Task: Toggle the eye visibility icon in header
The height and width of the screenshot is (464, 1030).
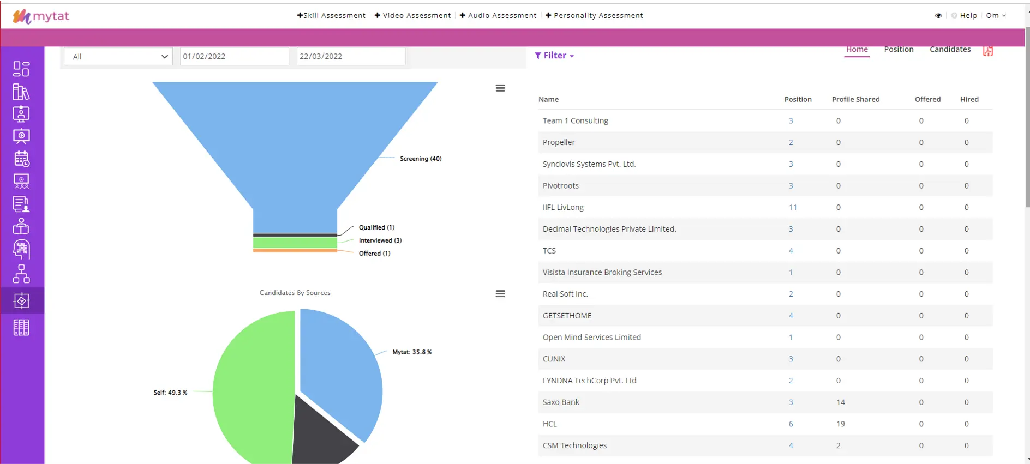Action: click(x=938, y=16)
